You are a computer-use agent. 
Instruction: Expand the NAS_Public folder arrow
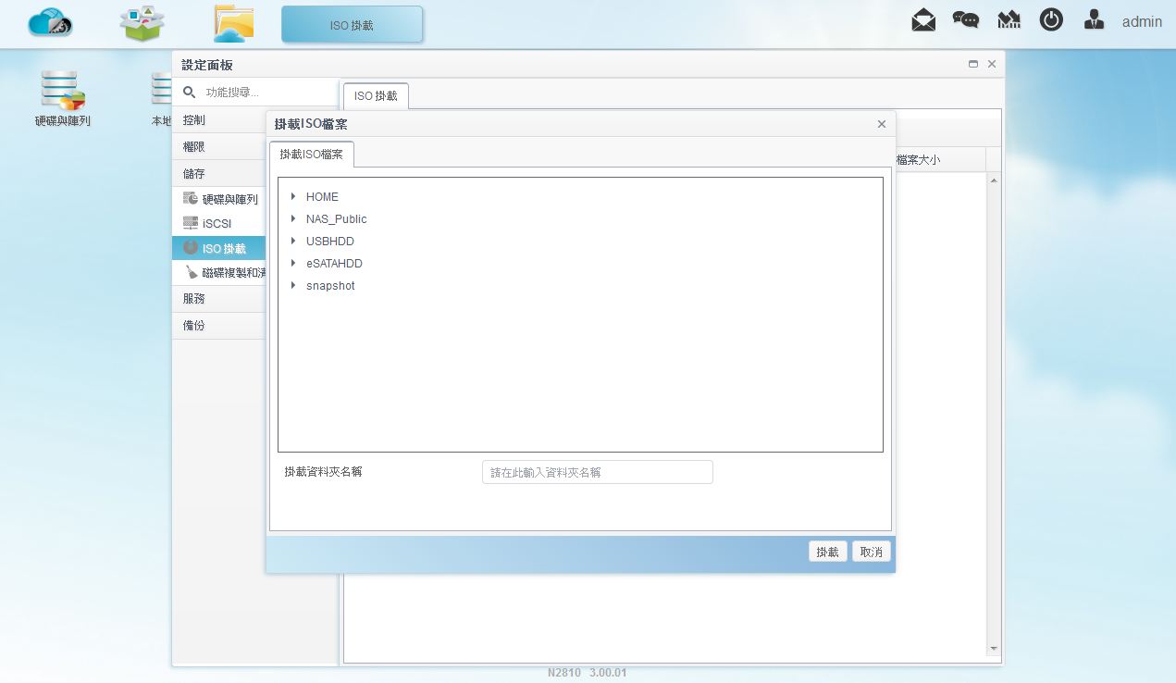293,218
